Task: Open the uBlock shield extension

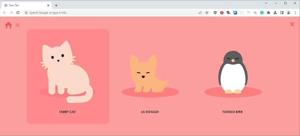Action: click(215, 13)
